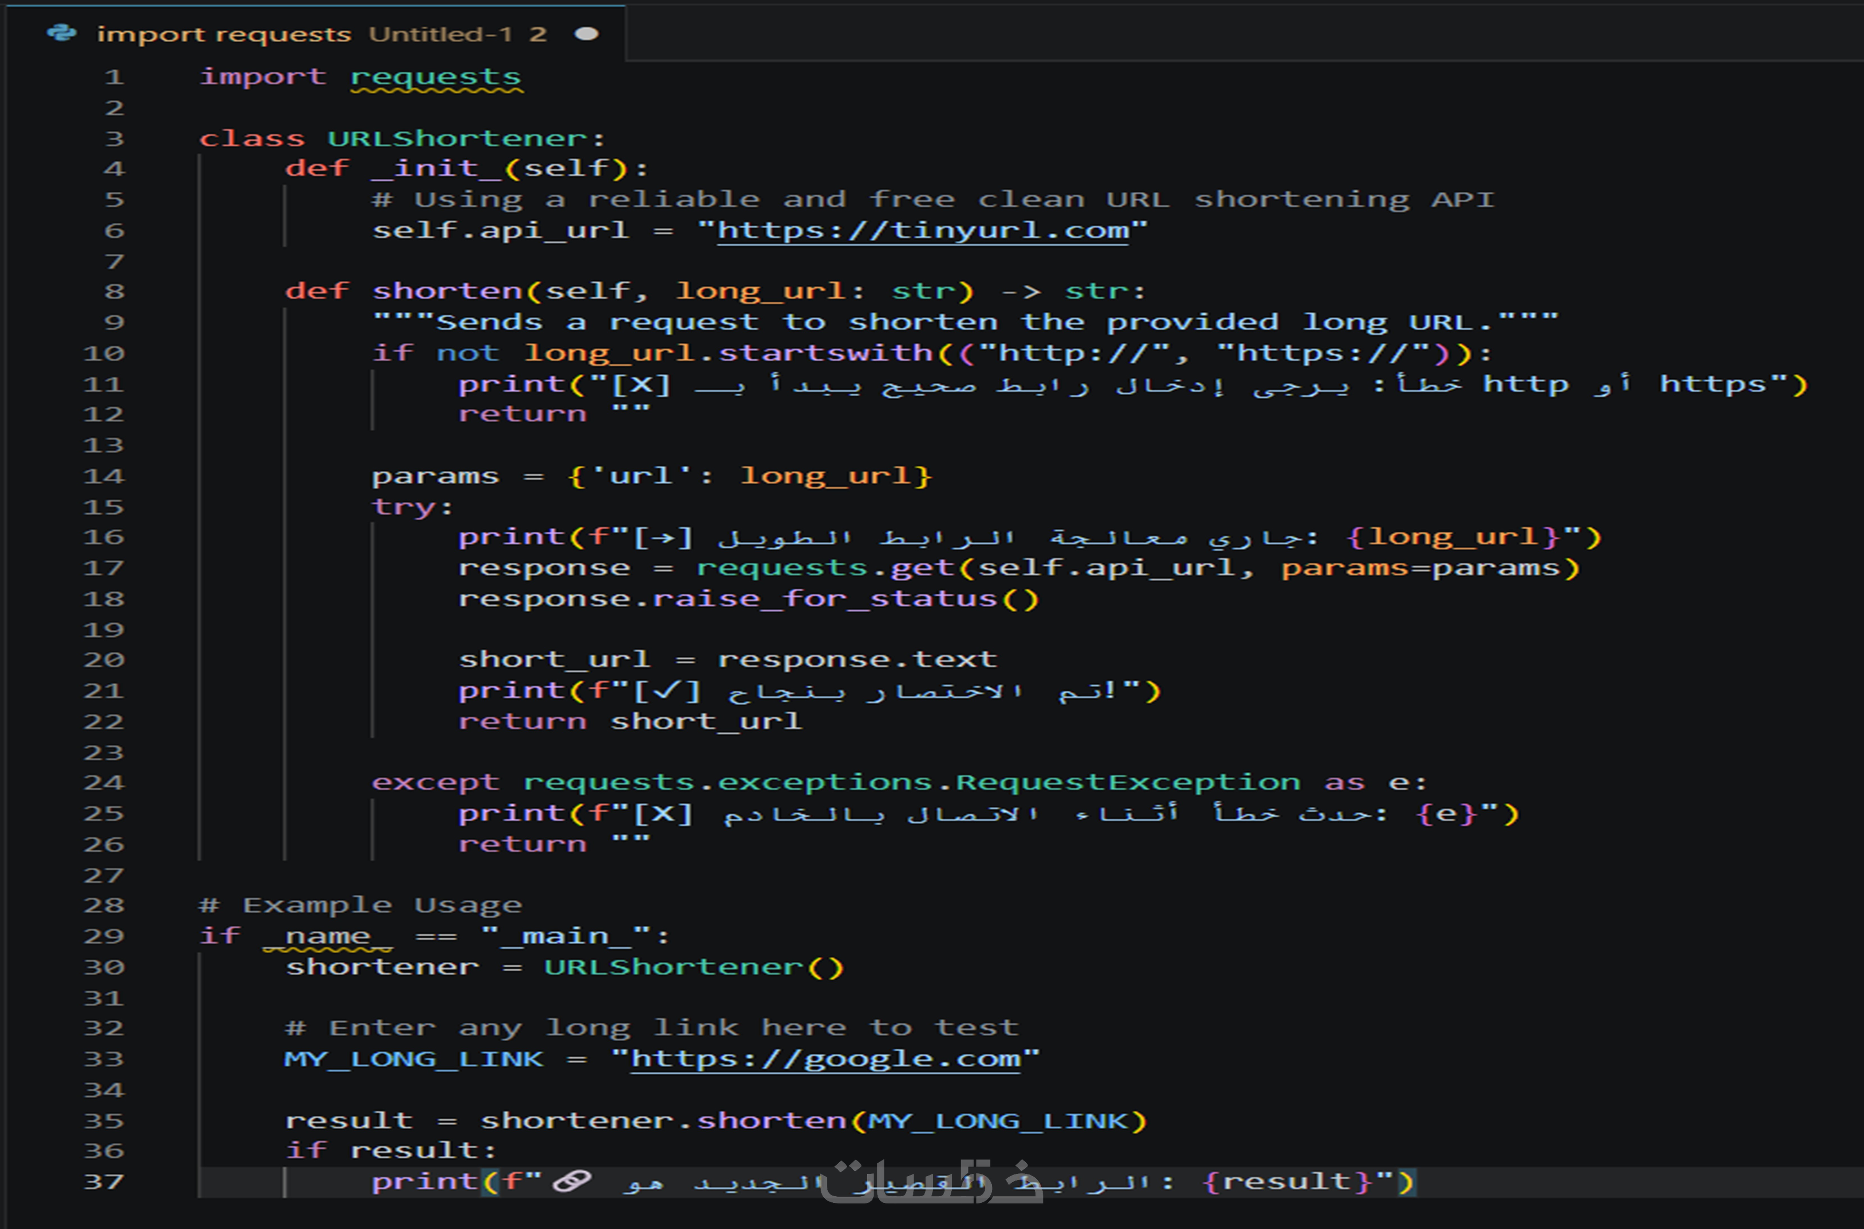Click 'MY_LONG_LINK' variable on line 33
This screenshot has height=1229, width=1864.
coord(414,1059)
